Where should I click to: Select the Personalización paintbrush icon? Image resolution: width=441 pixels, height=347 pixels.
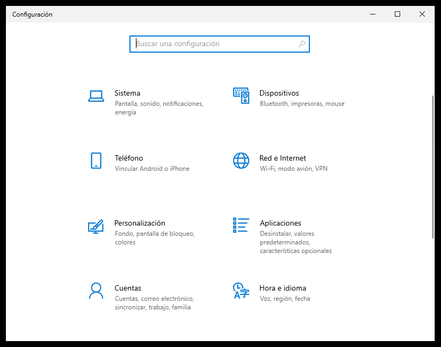click(96, 226)
